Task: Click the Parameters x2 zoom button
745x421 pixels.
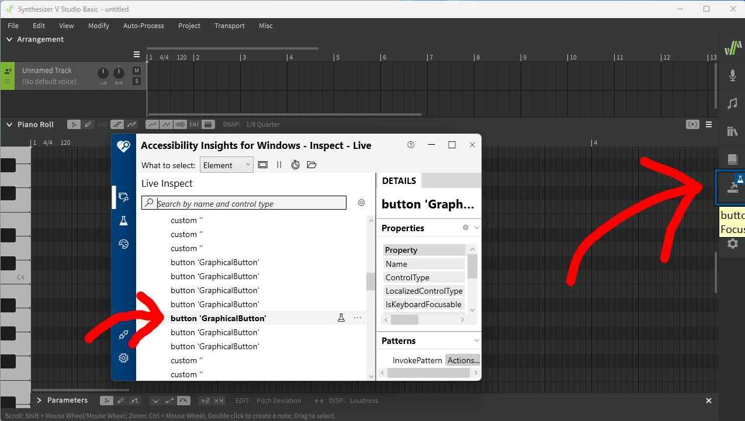Action: tap(205, 401)
